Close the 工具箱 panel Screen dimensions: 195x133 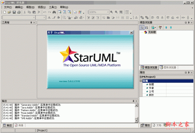pos(34,22)
